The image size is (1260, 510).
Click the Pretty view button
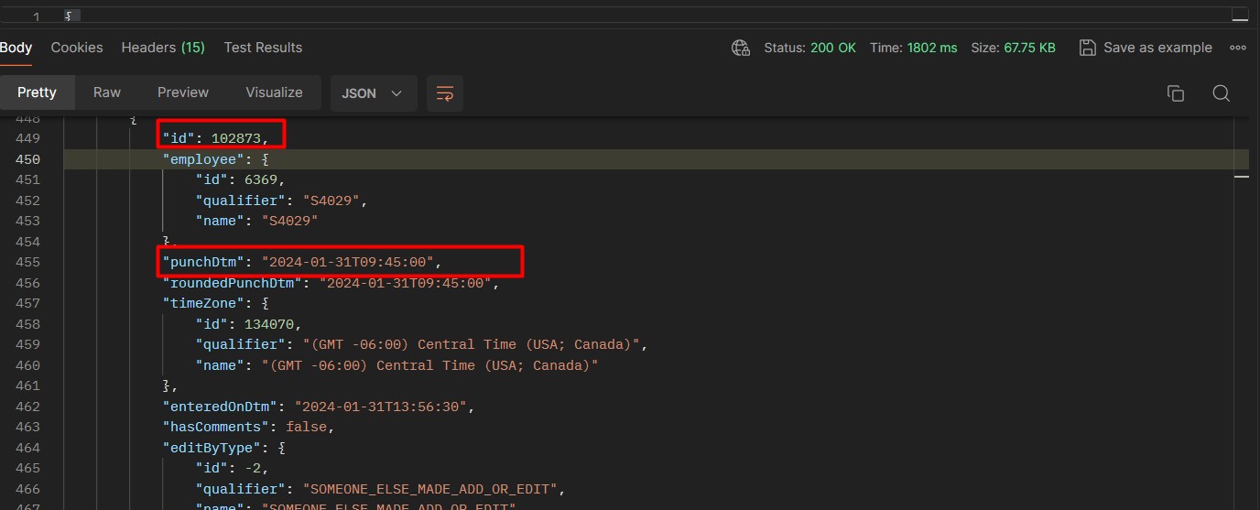[37, 92]
